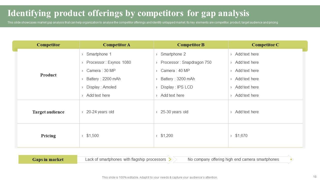320x180 pixels.
Task: Select the Competitor C column header
Action: click(x=265, y=45)
